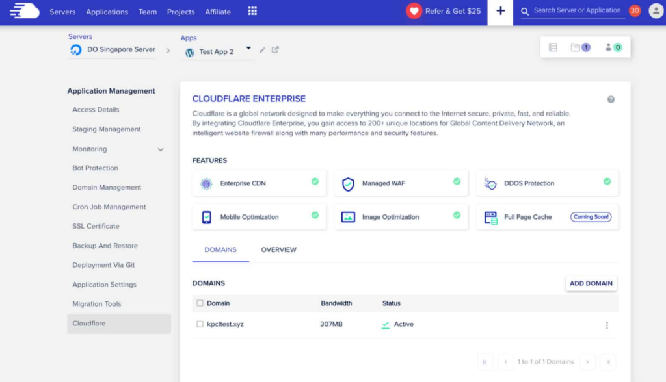Open Migration Tools in sidebar

click(x=96, y=304)
